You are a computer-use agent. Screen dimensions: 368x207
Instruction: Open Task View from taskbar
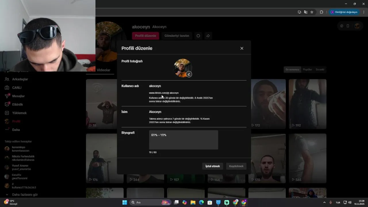pos(176,202)
